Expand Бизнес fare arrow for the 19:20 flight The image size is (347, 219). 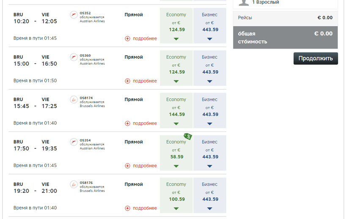(209, 208)
